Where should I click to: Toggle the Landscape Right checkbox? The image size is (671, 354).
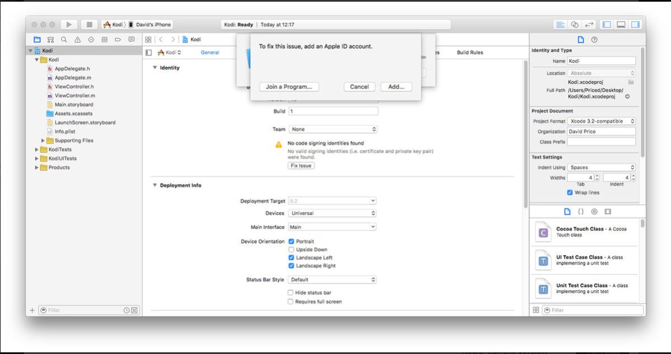point(291,266)
